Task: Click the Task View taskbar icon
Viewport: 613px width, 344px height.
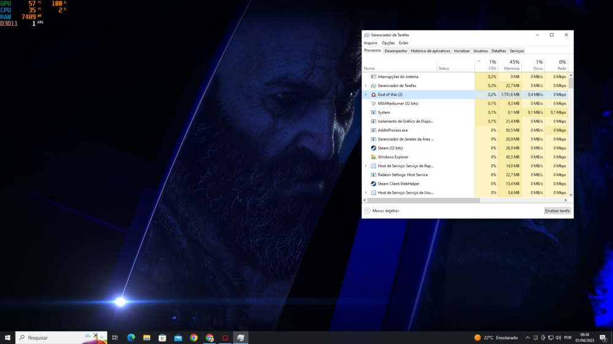Action: (x=115, y=338)
